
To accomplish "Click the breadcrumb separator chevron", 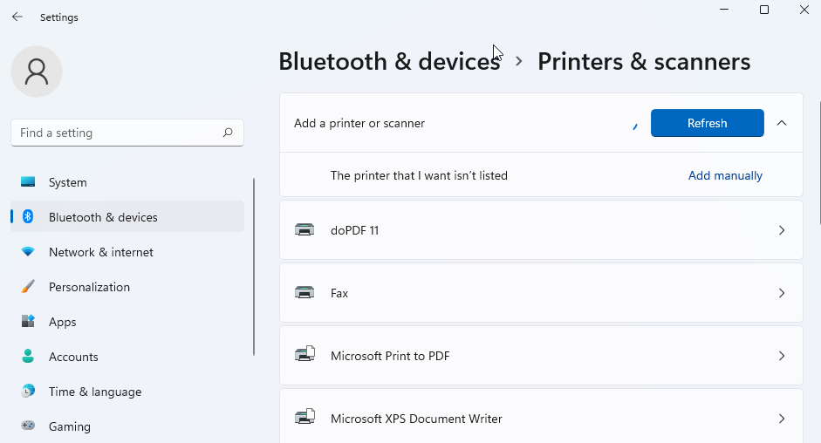I will point(519,62).
